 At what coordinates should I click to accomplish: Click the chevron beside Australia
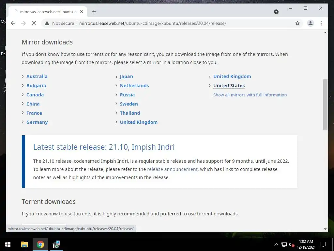[23, 76]
